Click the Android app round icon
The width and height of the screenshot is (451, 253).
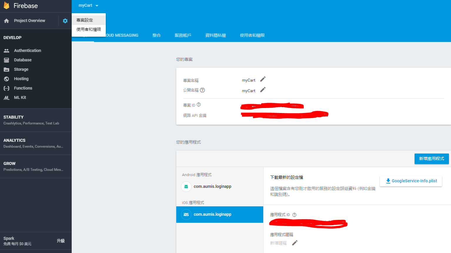pos(186,186)
